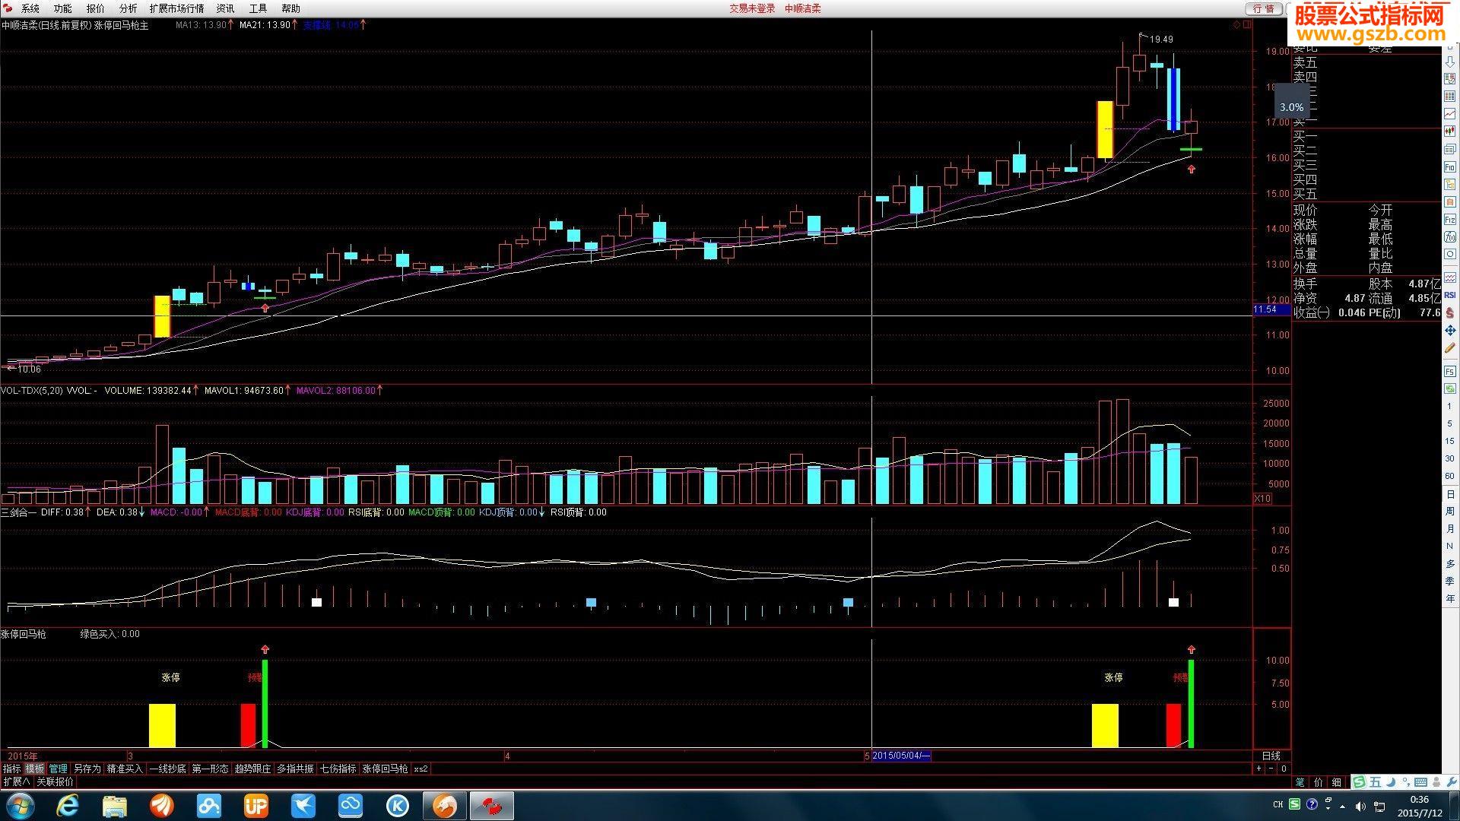Switch to the candlestick chart icon
The height and width of the screenshot is (821, 1460).
pyautogui.click(x=1450, y=132)
